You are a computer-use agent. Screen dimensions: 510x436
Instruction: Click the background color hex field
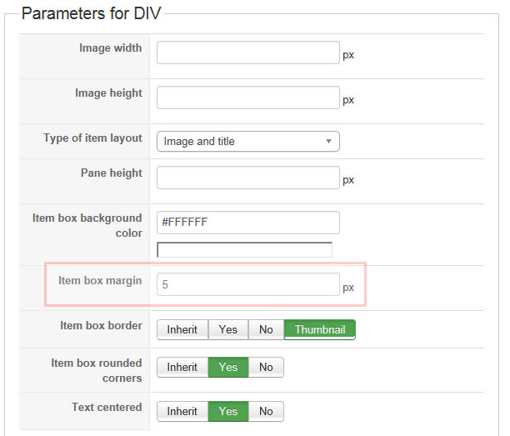coord(247,223)
